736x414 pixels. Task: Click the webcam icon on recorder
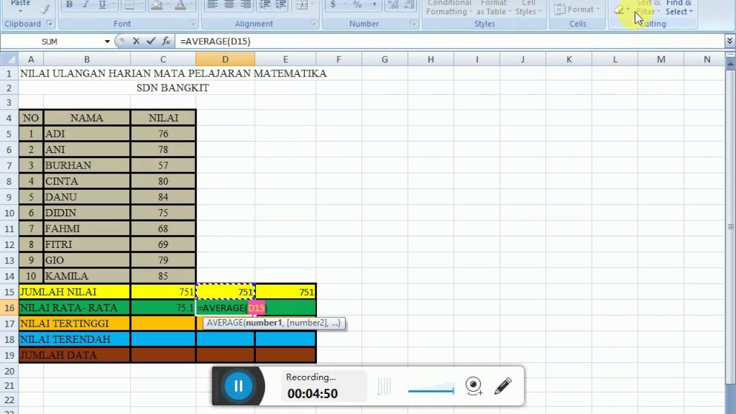click(x=474, y=386)
